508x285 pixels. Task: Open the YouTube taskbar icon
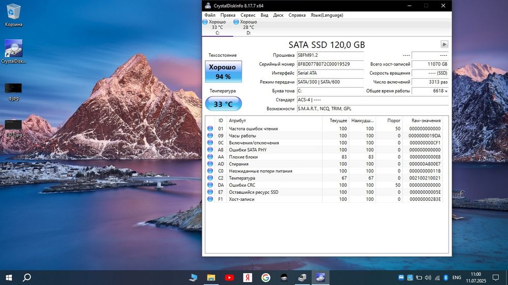[x=230, y=277]
